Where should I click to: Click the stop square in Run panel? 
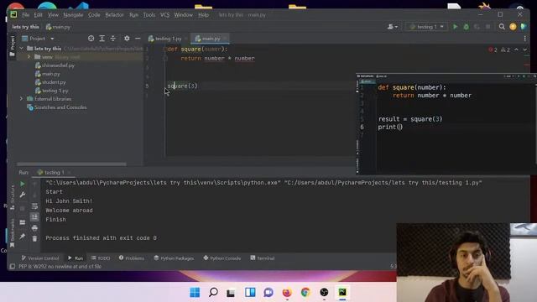[x=23, y=208]
